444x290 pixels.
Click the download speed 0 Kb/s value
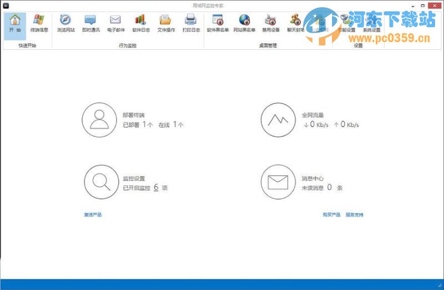tap(316, 125)
